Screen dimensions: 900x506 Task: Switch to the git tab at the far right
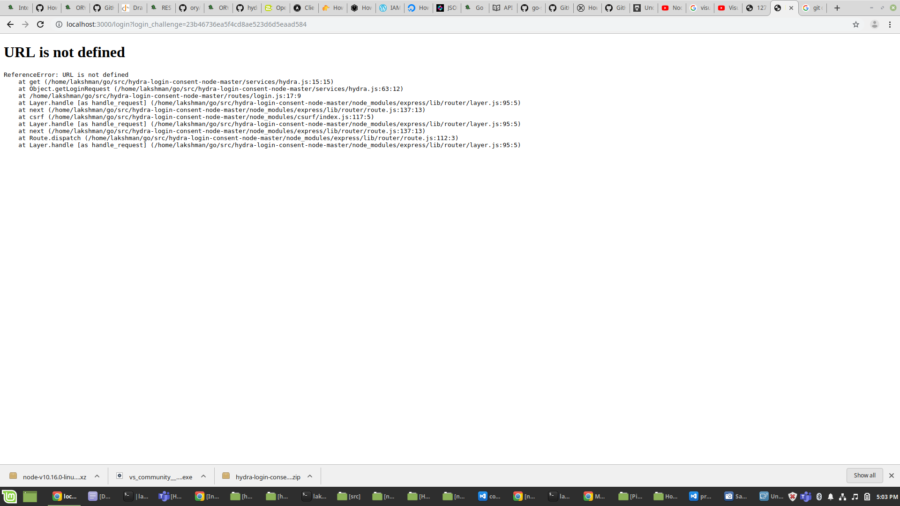812,7
